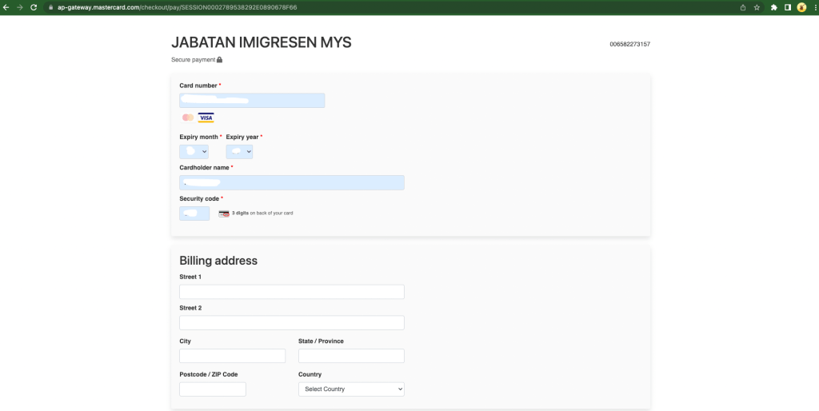Click the Postcode / ZIP Code field
The height and width of the screenshot is (411, 819).
pos(213,389)
